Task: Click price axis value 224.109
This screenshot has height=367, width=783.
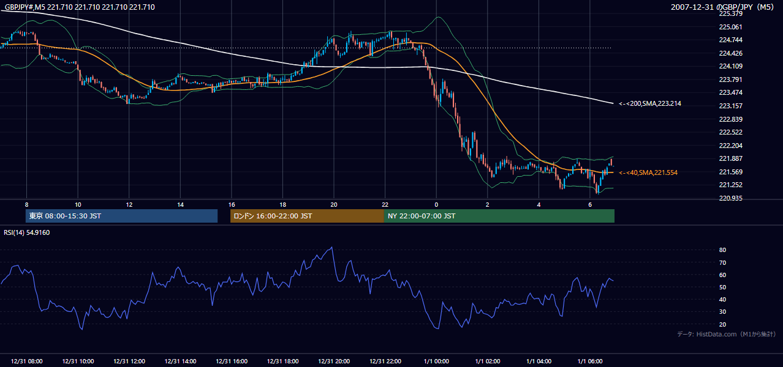Action: click(x=730, y=67)
